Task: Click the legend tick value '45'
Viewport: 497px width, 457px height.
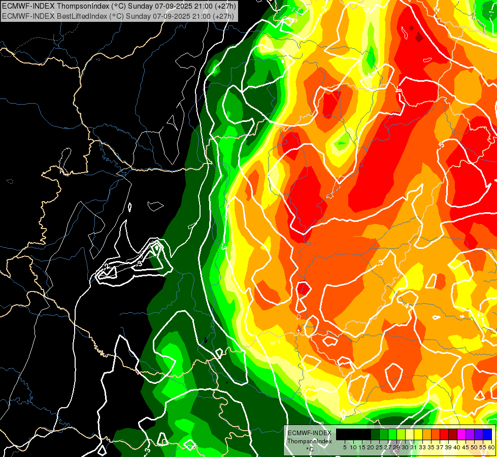Action: point(466,447)
